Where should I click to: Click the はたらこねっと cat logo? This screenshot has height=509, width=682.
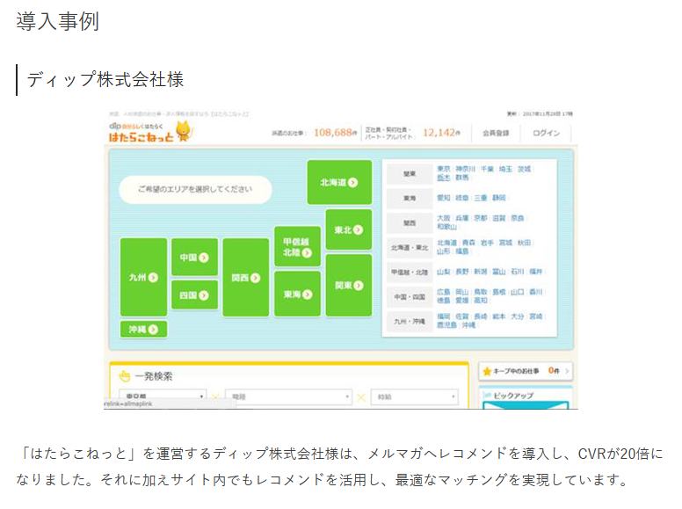tap(149, 132)
